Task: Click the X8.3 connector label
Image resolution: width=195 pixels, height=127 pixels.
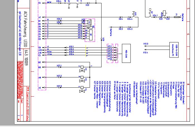Action: 121,29
